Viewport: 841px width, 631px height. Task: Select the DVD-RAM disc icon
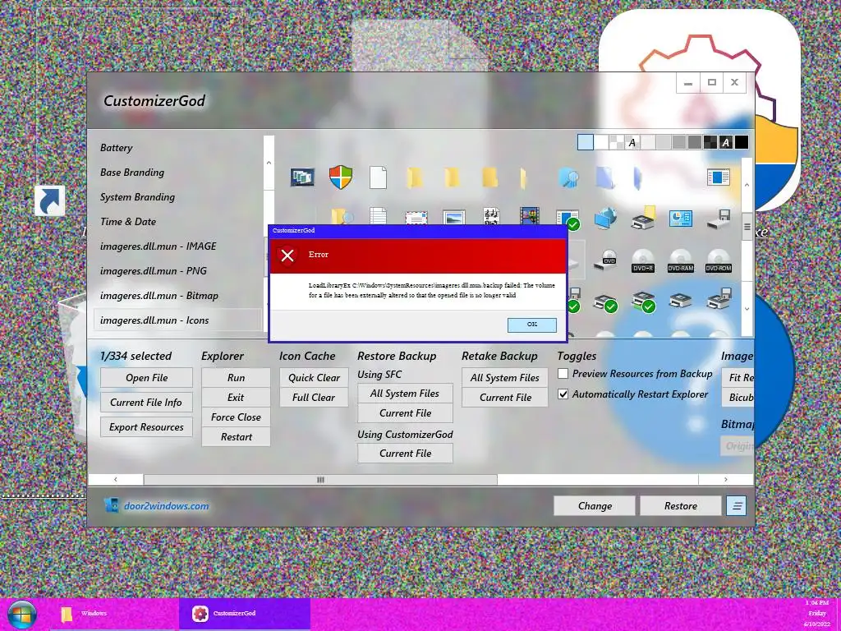pos(681,260)
